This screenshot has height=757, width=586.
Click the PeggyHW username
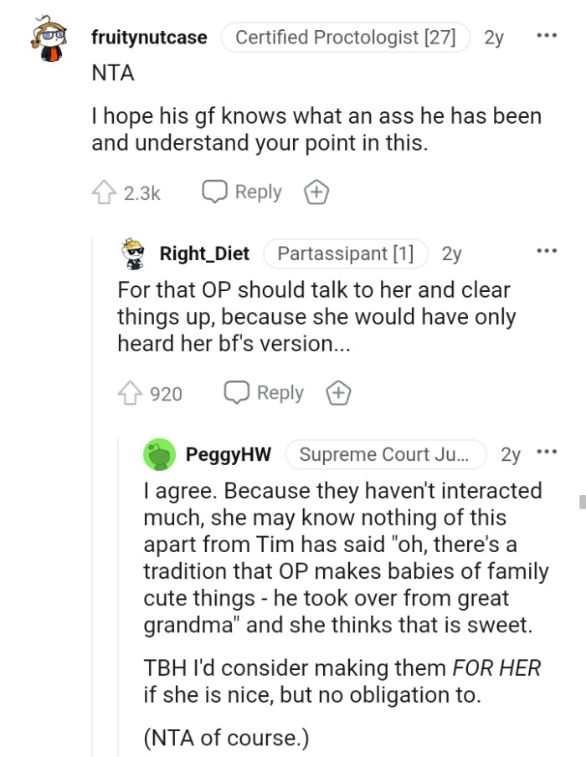click(228, 454)
